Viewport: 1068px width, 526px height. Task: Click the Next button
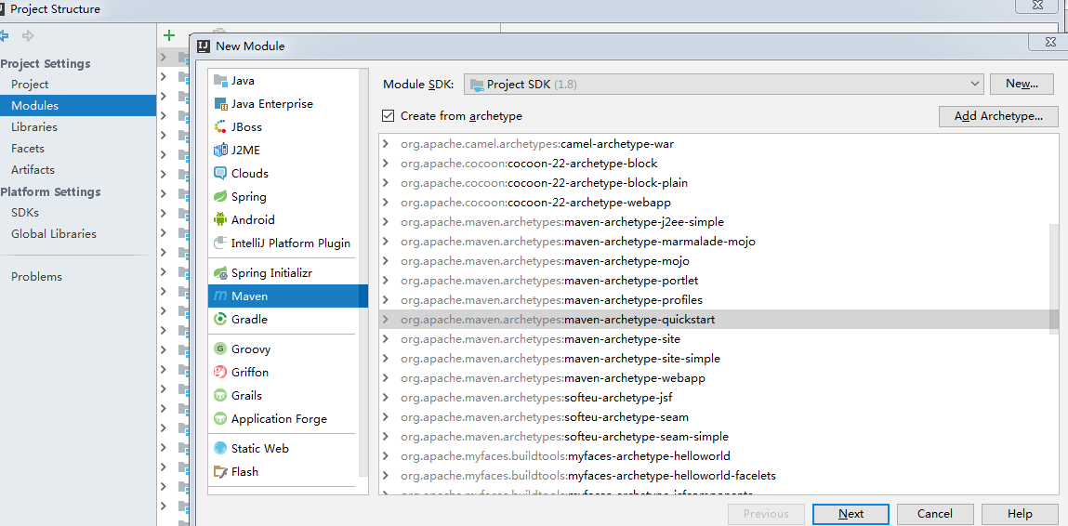pyautogui.click(x=850, y=515)
